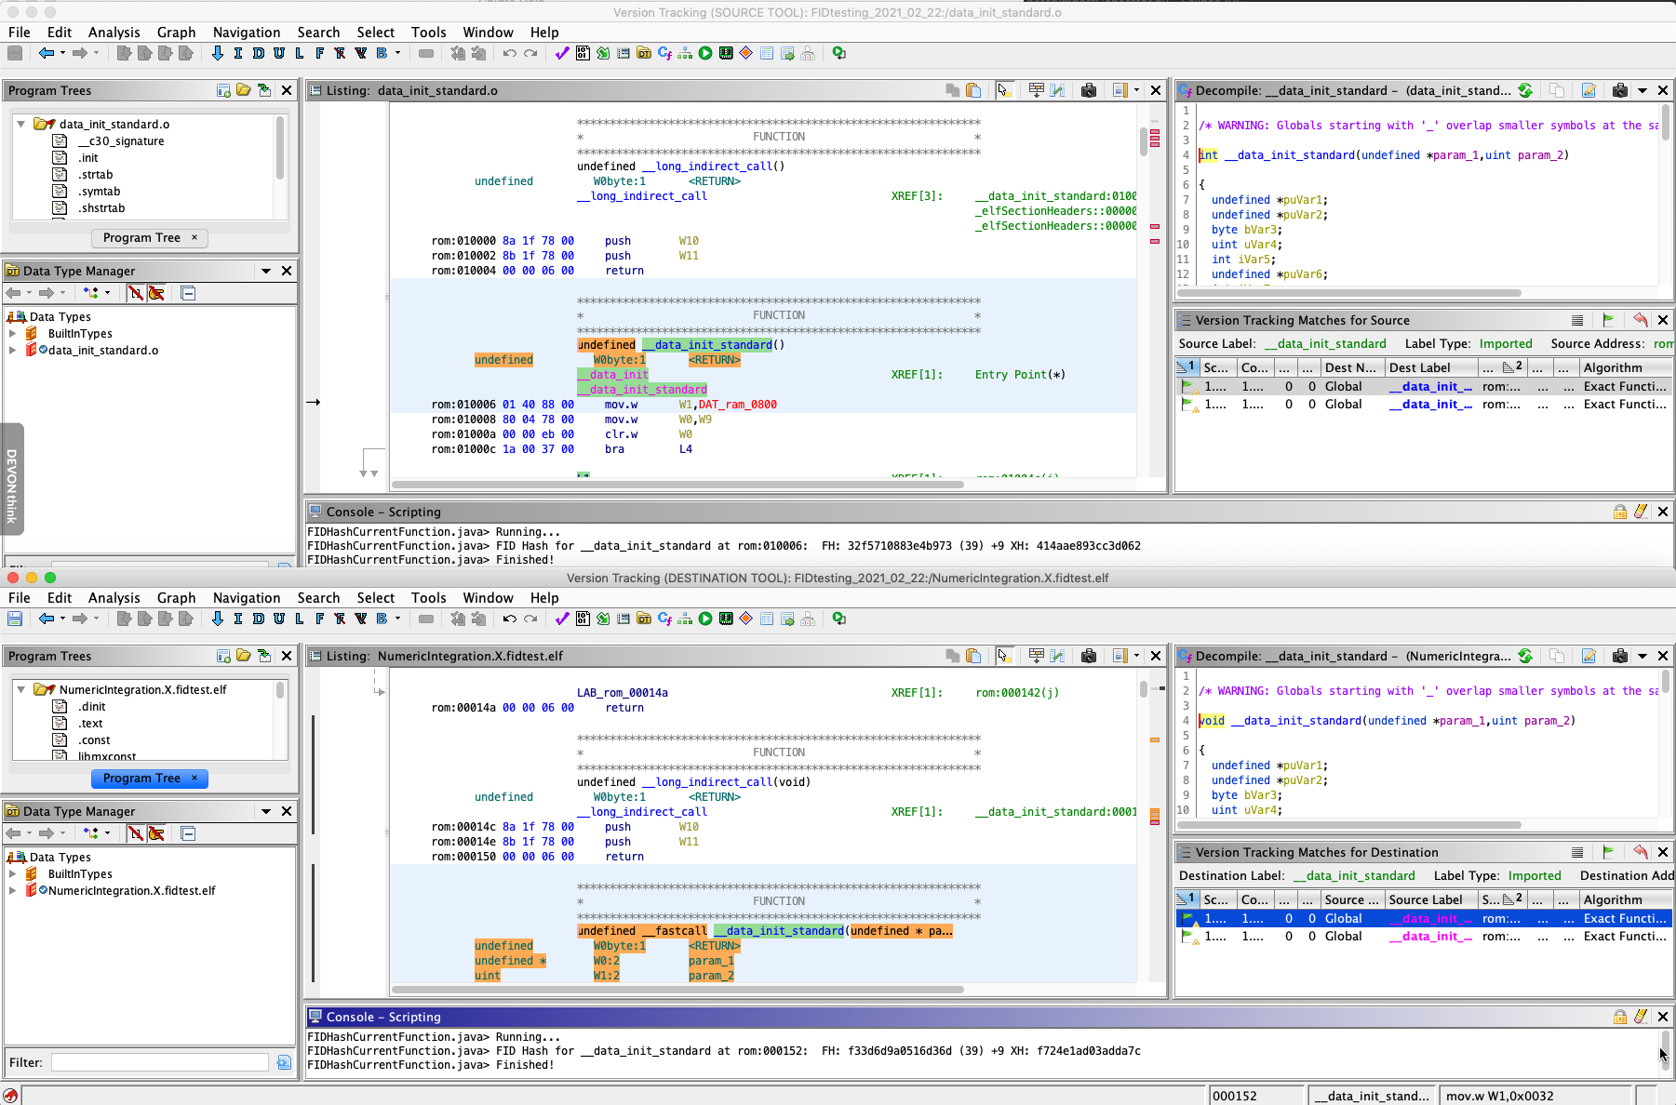Re-decompile the source function with green refresh icon

[x=1525, y=90]
